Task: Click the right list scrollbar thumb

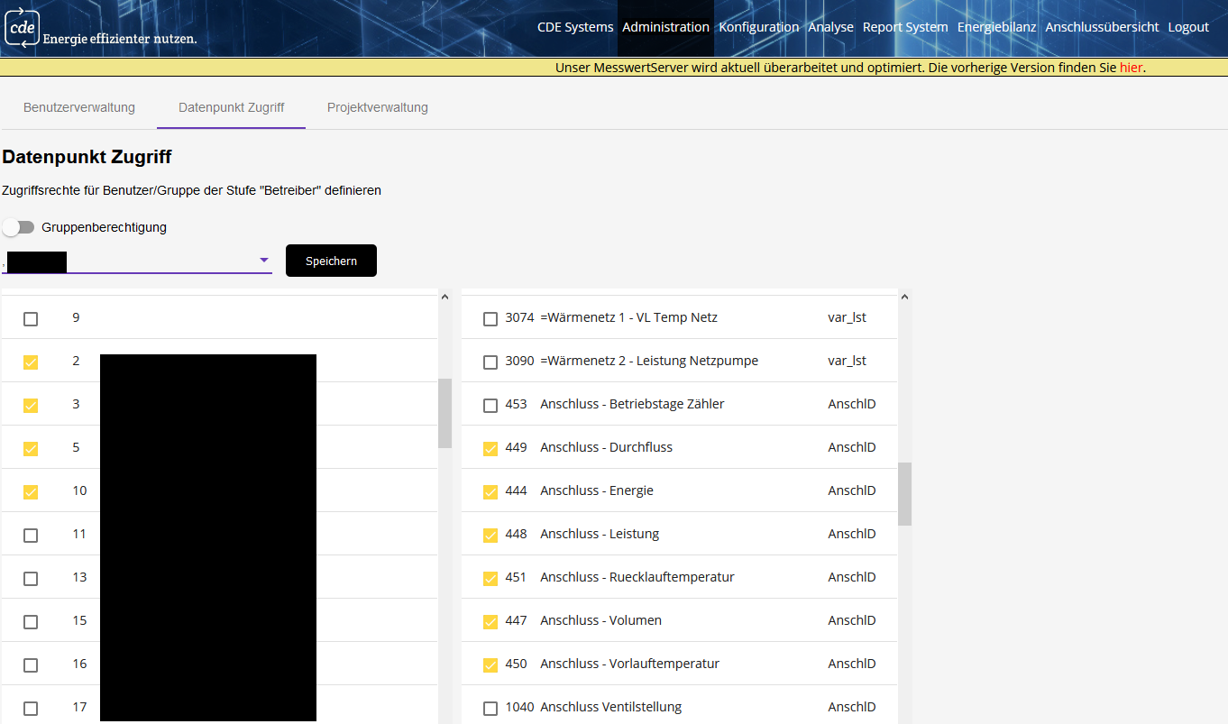Action: click(904, 493)
